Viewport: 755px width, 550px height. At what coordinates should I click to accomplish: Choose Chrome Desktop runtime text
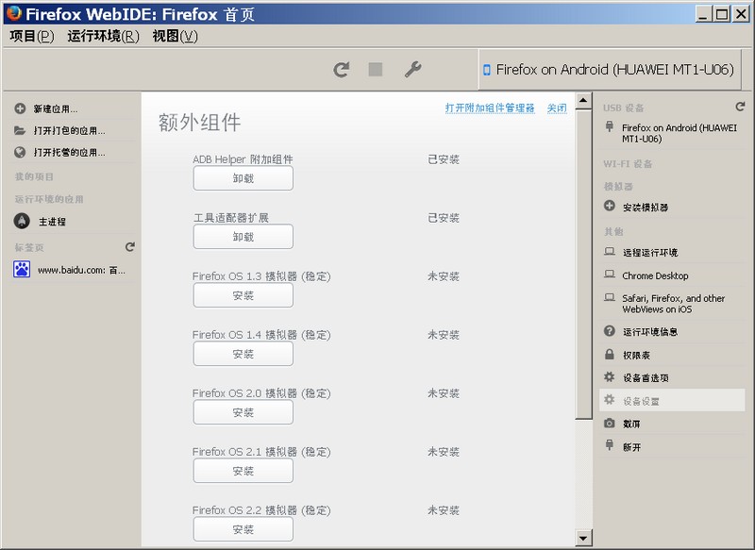coord(655,275)
